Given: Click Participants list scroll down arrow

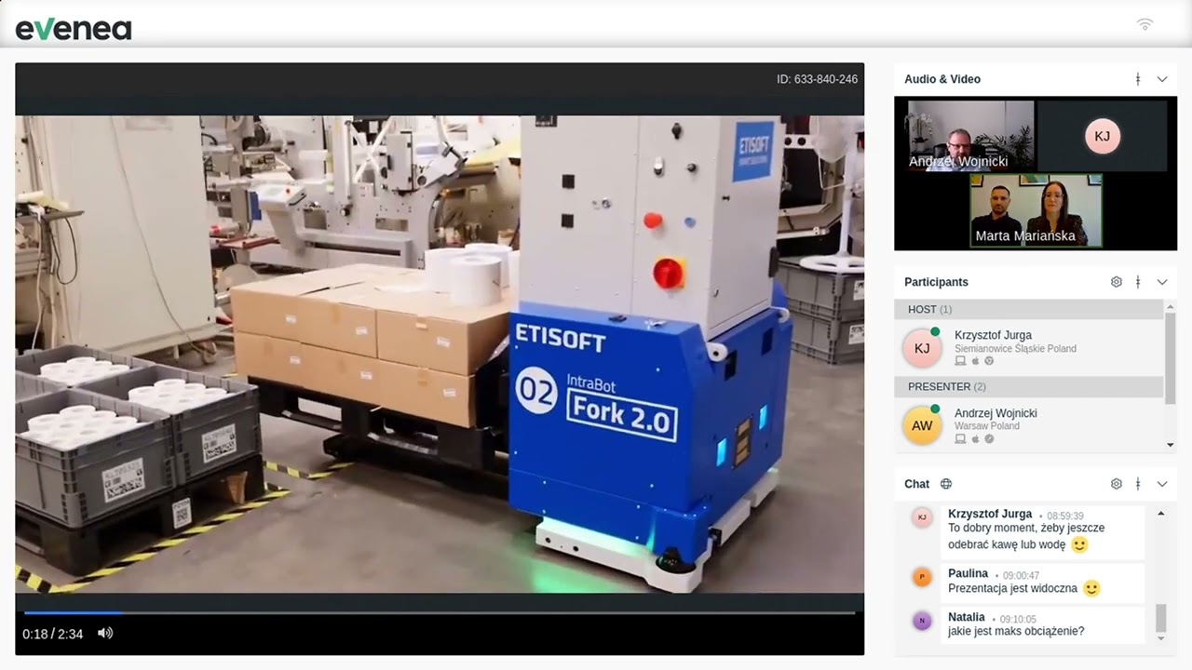Looking at the screenshot, I should coord(1171,446).
